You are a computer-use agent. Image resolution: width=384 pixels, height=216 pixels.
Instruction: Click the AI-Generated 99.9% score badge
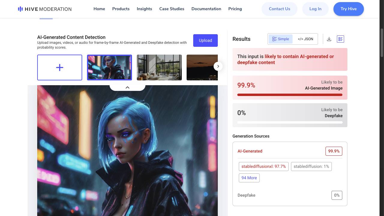[334, 151]
